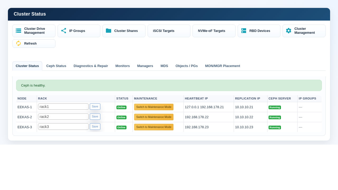Click the Cluster Management gear icon
Image resolution: width=338 pixels, height=190 pixels.
pyautogui.click(x=289, y=31)
